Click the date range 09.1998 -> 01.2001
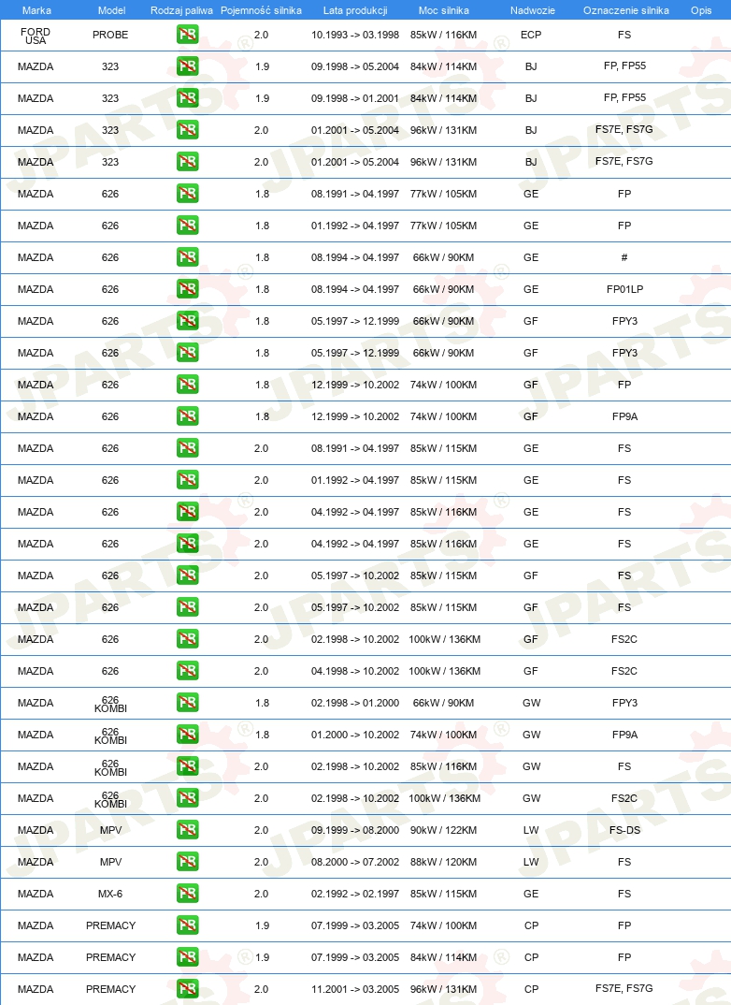731x1005 pixels. 355,98
